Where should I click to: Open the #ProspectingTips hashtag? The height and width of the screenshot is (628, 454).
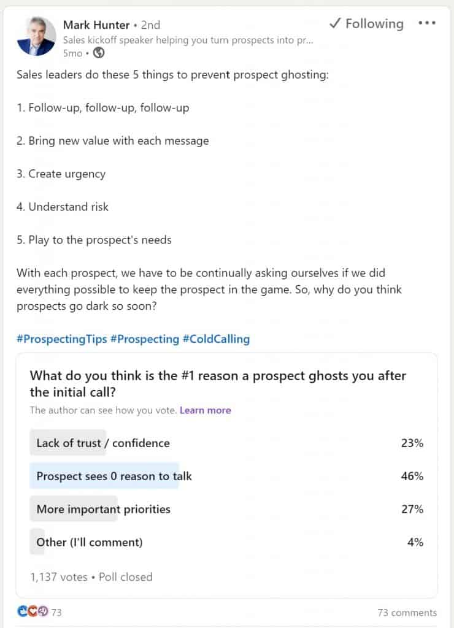[x=61, y=339]
